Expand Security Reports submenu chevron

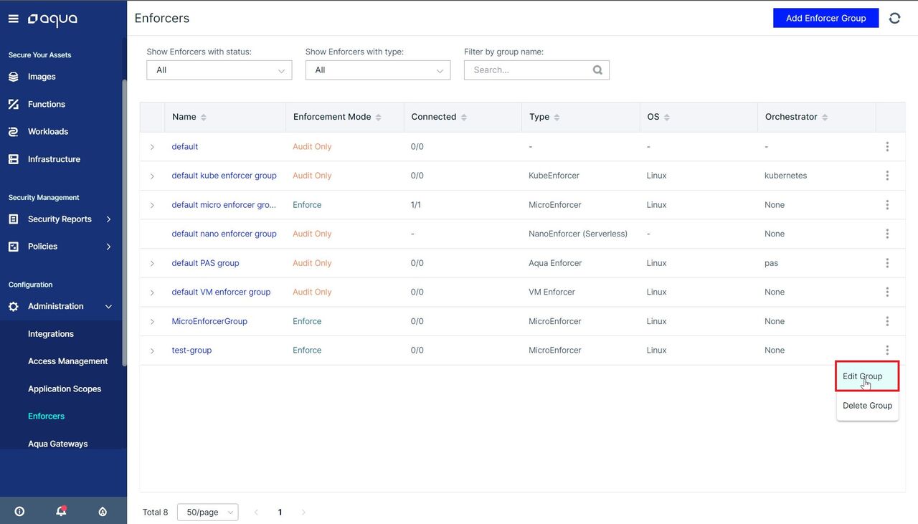(109, 219)
